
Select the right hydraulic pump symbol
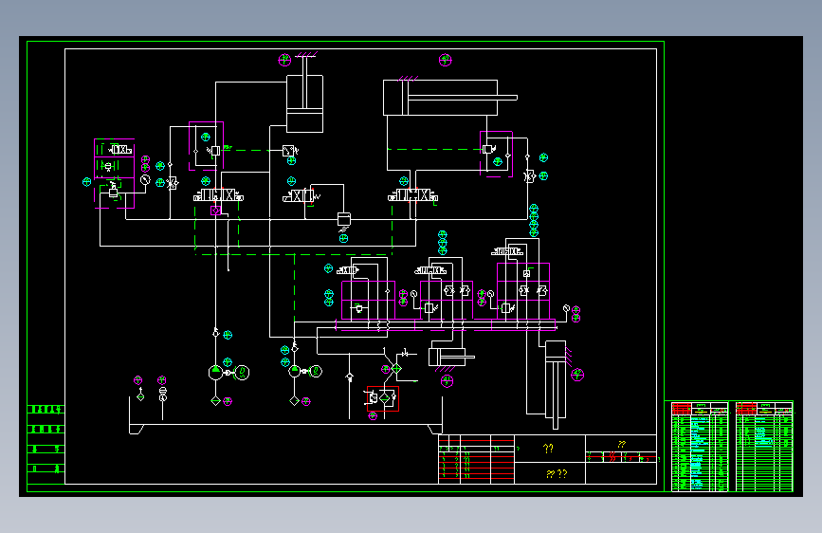tap(295, 372)
